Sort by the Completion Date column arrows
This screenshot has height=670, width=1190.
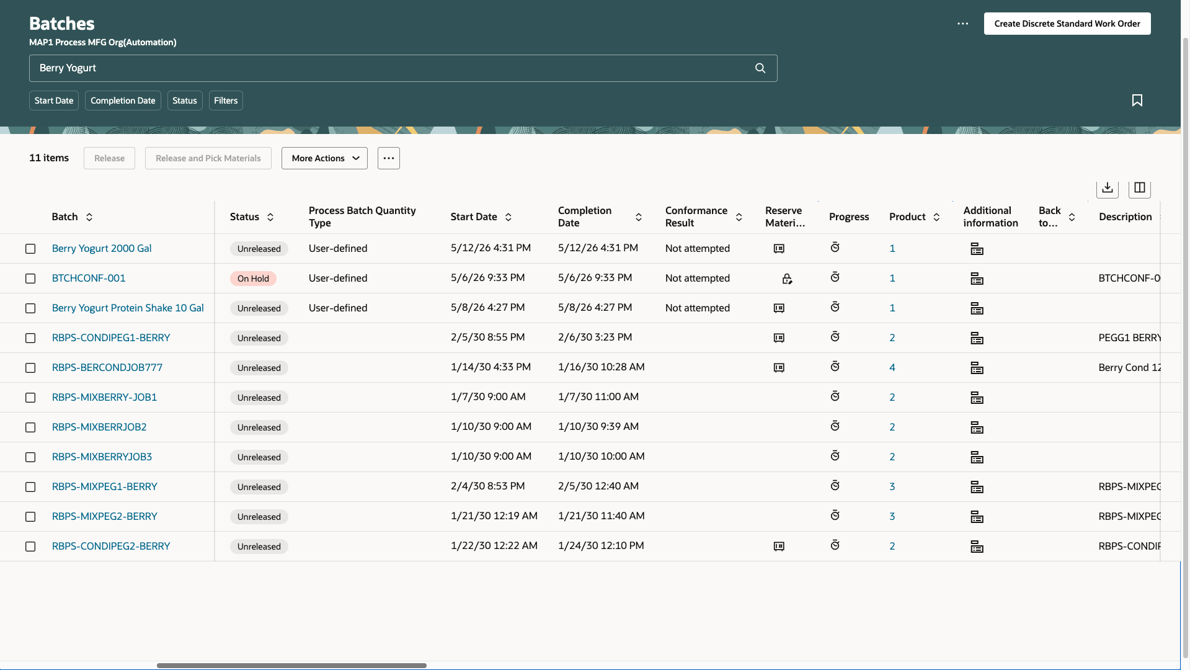tap(639, 217)
